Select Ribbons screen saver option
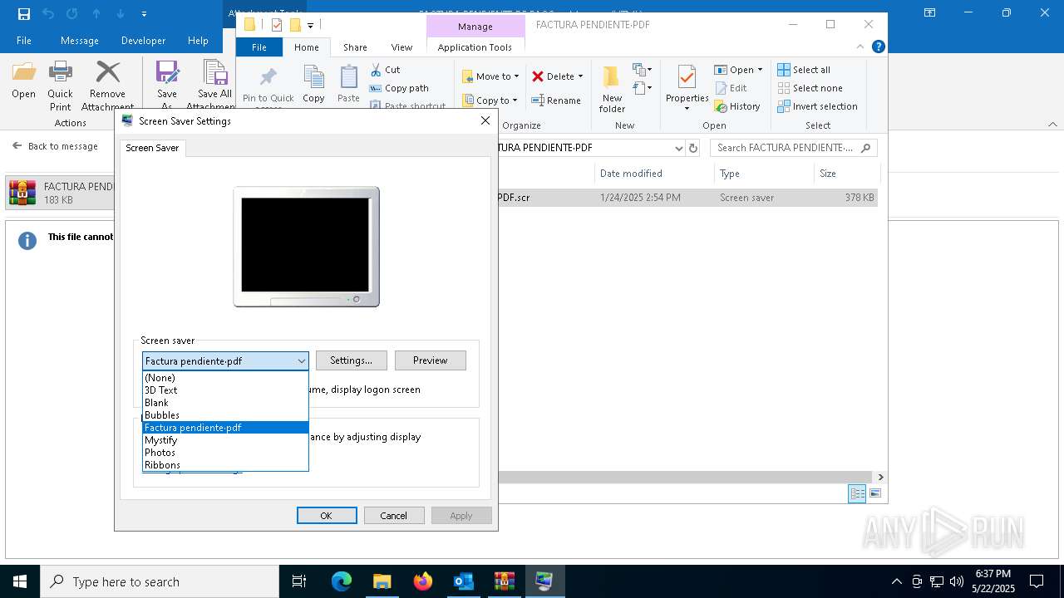 [225, 465]
